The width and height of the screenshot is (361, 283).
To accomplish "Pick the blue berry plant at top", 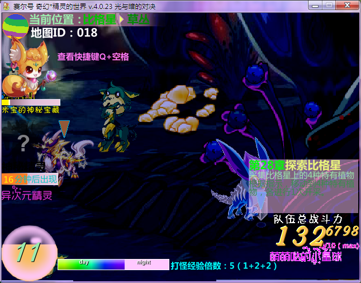I will pyautogui.click(x=255, y=74).
